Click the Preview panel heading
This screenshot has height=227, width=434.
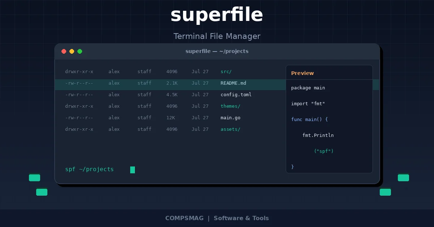[x=302, y=73]
